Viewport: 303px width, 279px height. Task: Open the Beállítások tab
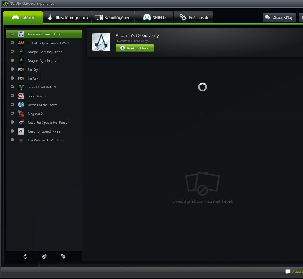tap(193, 17)
